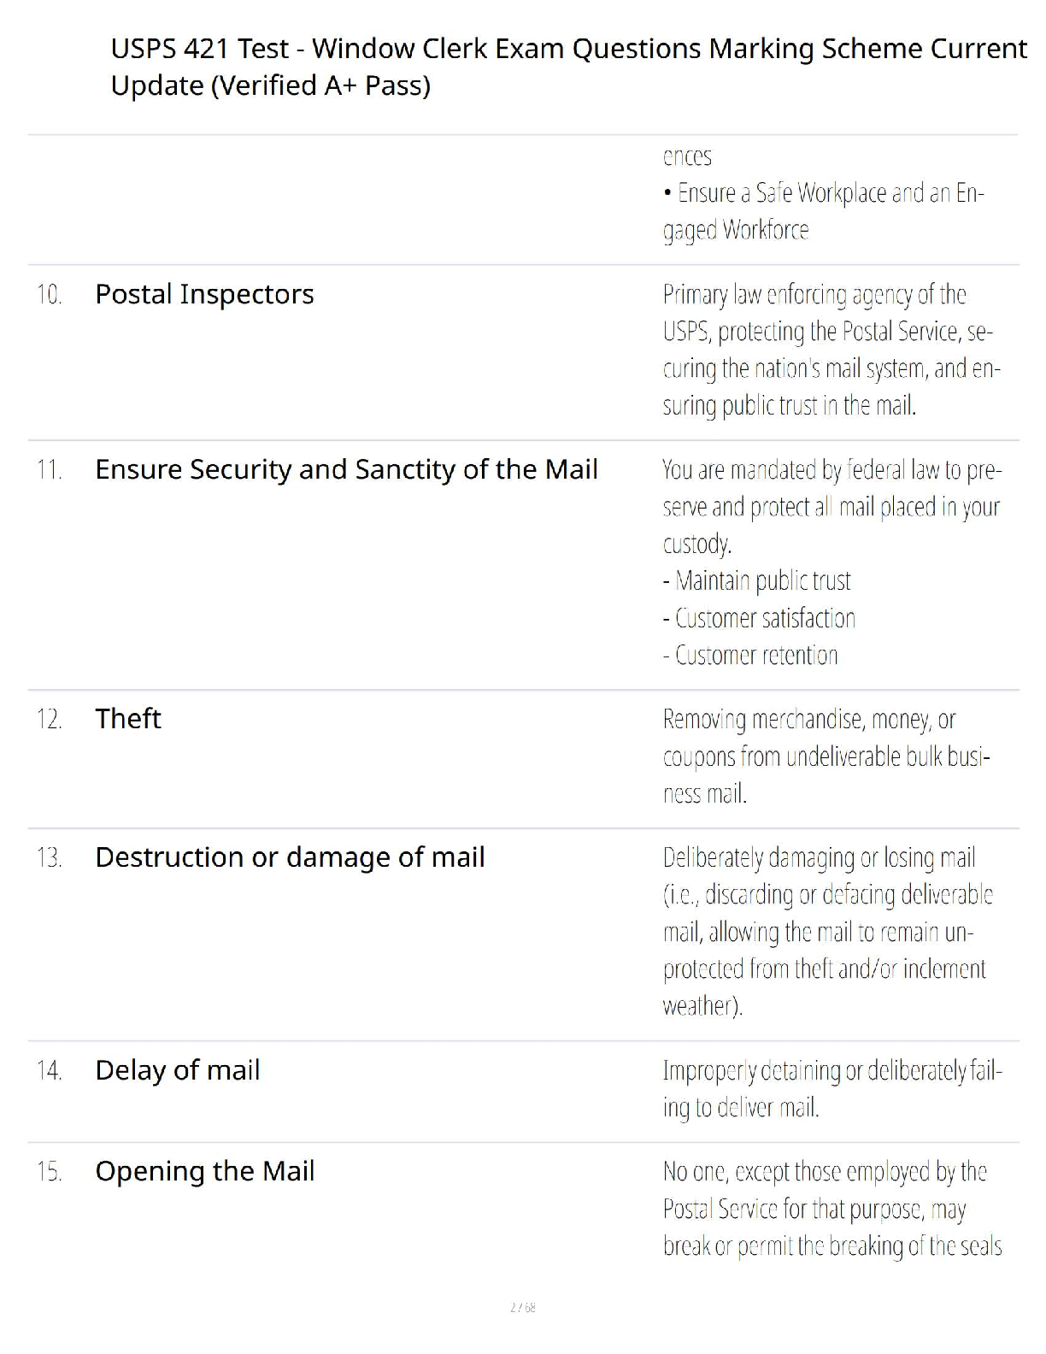Click the definition beginning 'Primary law enforcing agency'
The width and height of the screenshot is (1046, 1354).
tap(832, 350)
